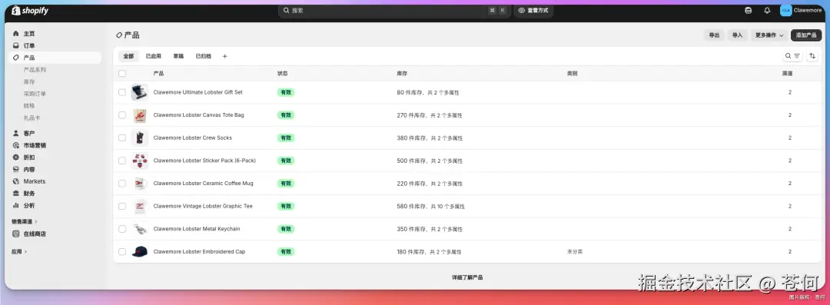This screenshot has height=305, width=830.
Task: Open the 分析 analytics chart icon
Action: point(16,205)
